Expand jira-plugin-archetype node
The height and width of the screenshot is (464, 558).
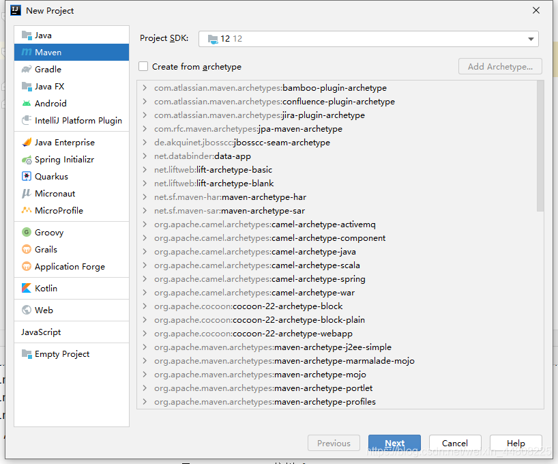tap(145, 115)
